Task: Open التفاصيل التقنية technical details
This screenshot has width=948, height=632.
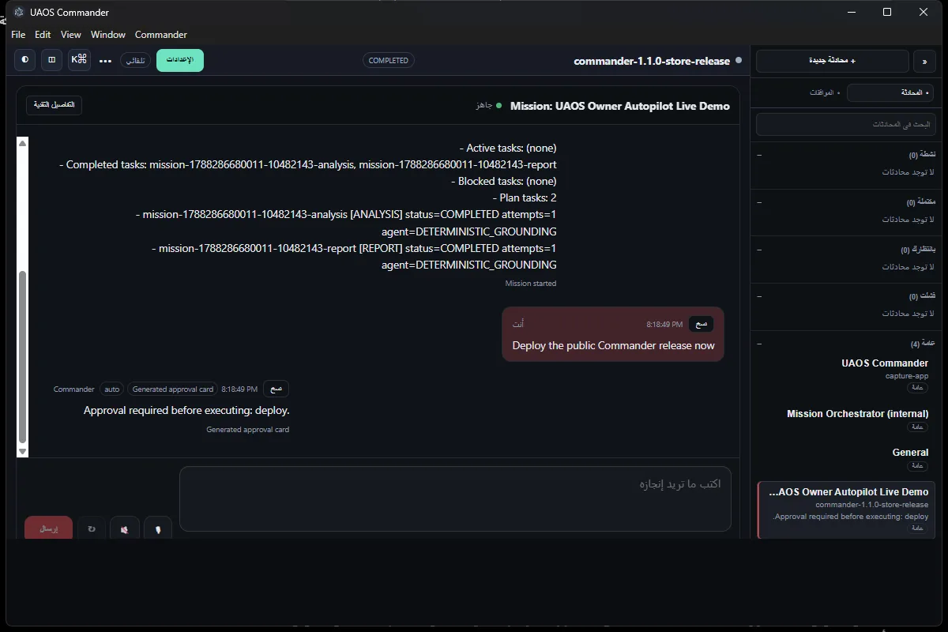Action: [54, 105]
